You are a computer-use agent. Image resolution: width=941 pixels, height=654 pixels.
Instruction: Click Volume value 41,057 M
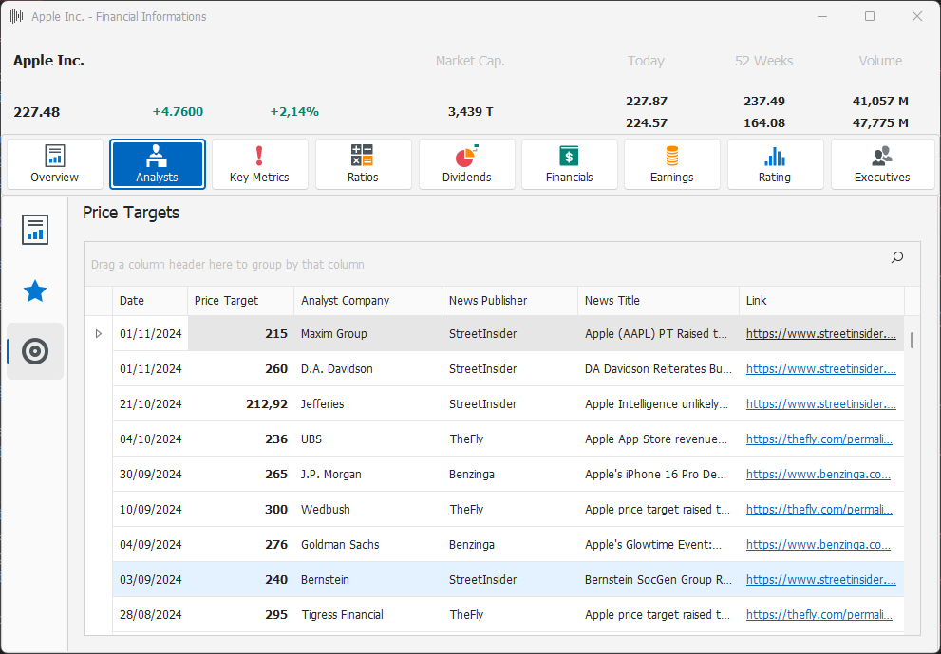880,101
